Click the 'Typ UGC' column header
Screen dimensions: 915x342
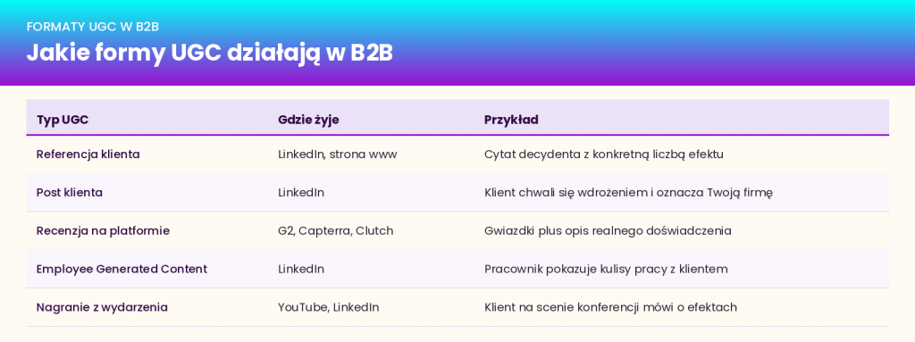63,120
